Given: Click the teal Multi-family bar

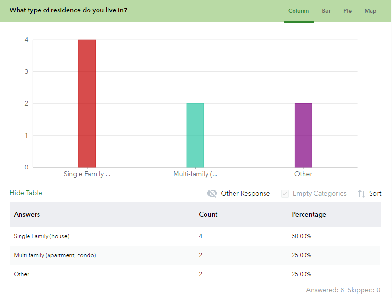Looking at the screenshot, I should pos(196,135).
